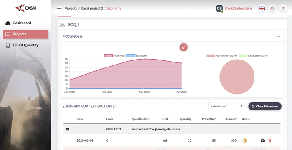Screen dimensions: 292x150
Task: Click the m3 unit cell
Action: click(165, 140)
